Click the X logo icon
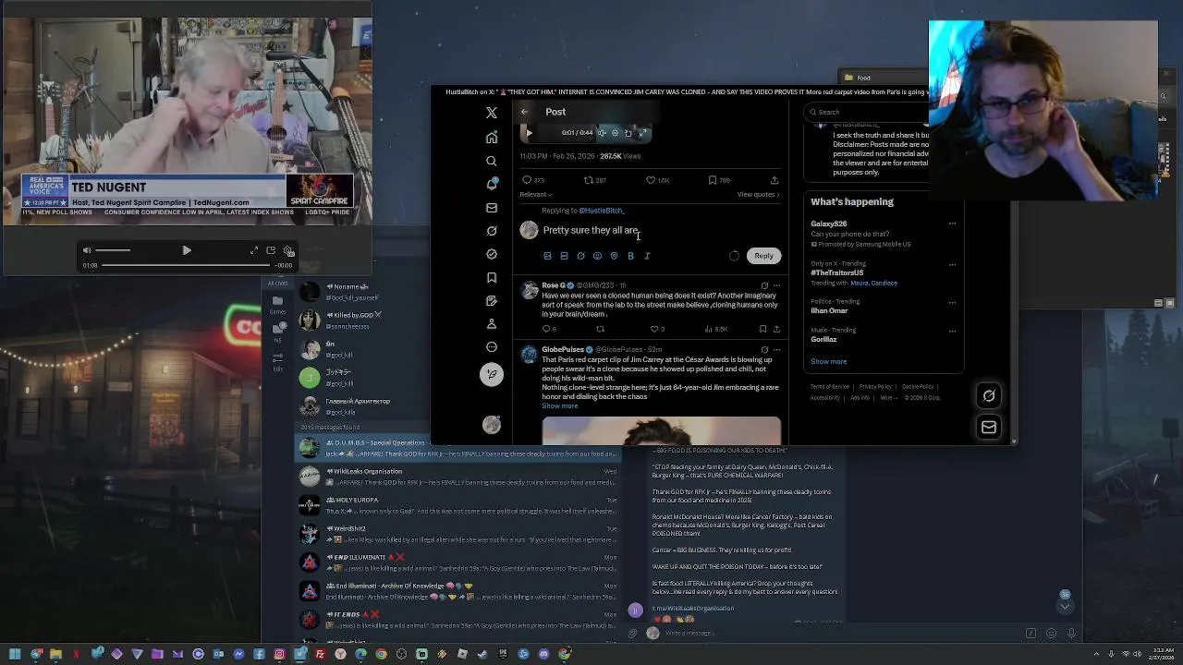The image size is (1183, 665). pyautogui.click(x=492, y=113)
